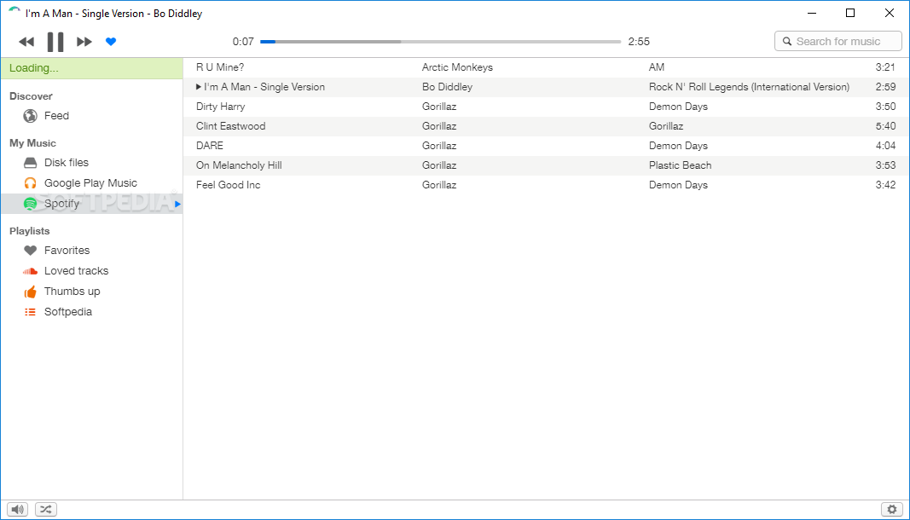The image size is (910, 520).
Task: Pause the current song
Action: point(55,42)
